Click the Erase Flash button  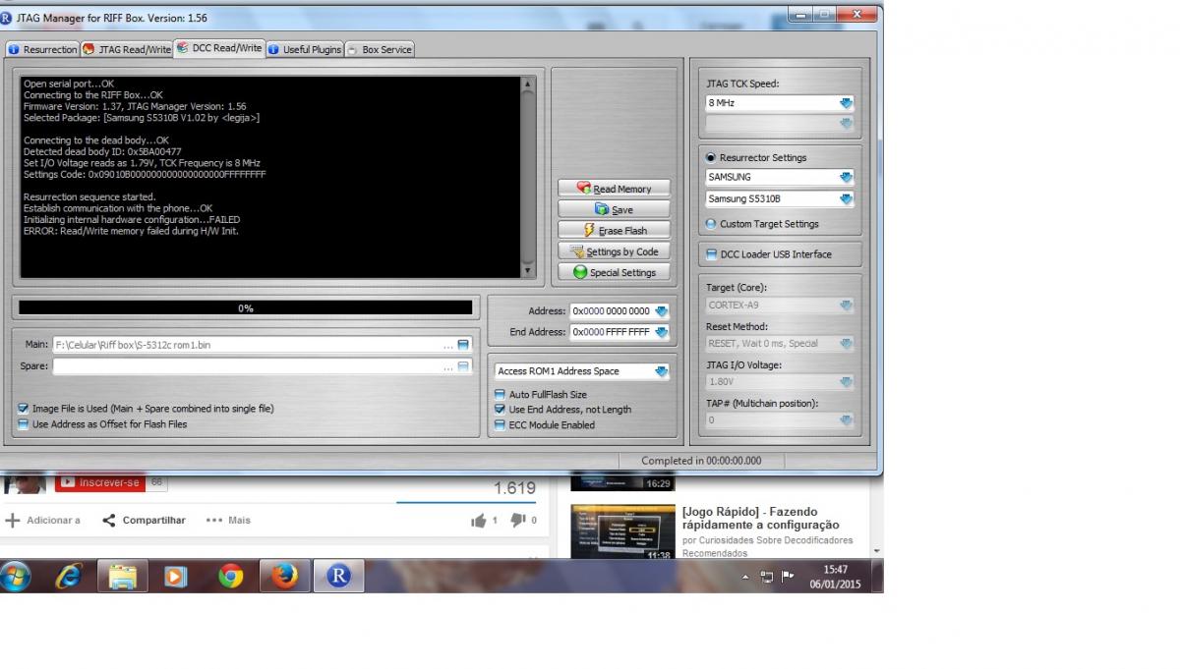614,230
